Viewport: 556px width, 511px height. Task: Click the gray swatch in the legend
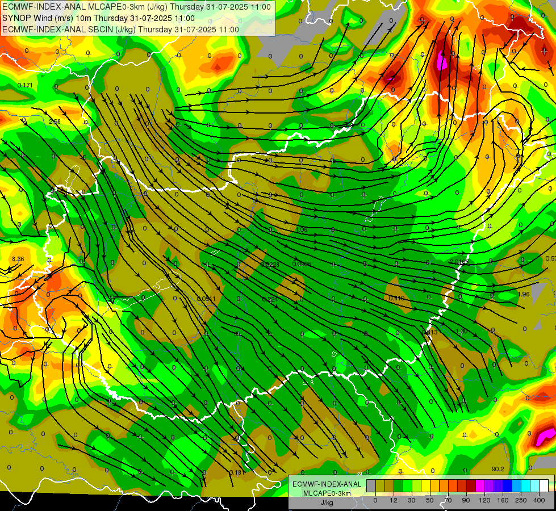371,485
